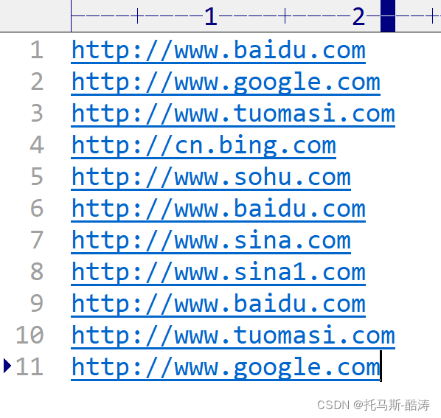Click the dark blue column marker on the ruler
Viewport: 441px width, 418px height.
click(x=388, y=15)
